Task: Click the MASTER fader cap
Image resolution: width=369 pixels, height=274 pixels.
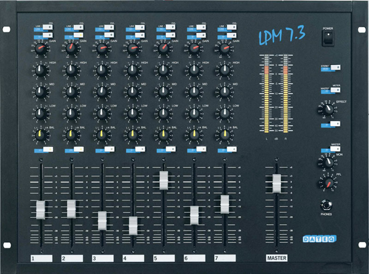Action: click(277, 184)
